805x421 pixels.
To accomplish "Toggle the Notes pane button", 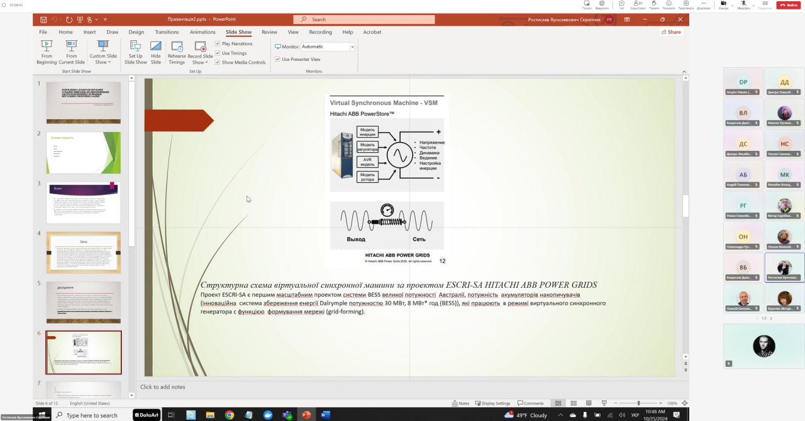I will (x=461, y=403).
